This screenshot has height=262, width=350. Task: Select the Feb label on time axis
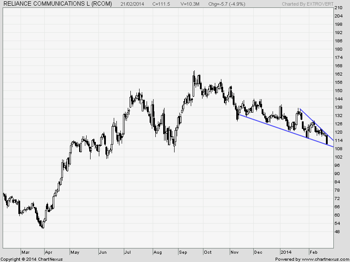(313, 252)
